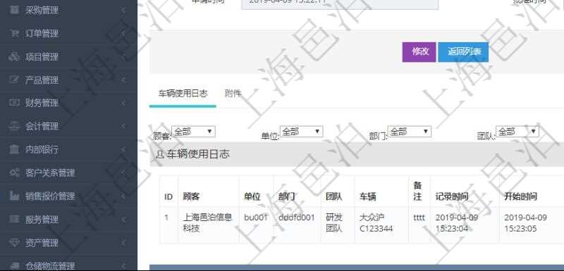Screen dimensions: 564x271
Task: Click the 客户关系管理 gears icon
Action: coord(14,172)
